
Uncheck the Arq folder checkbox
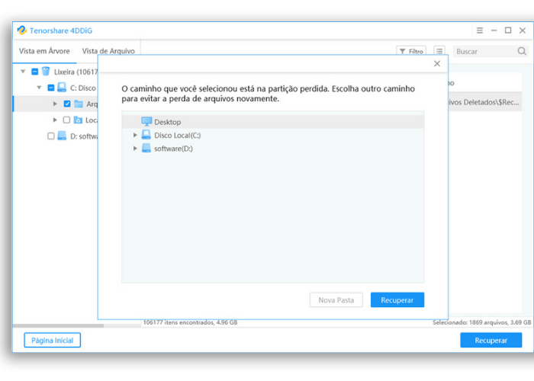(67, 104)
